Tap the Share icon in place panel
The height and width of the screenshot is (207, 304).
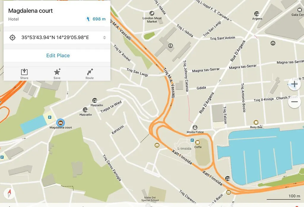coord(24,72)
